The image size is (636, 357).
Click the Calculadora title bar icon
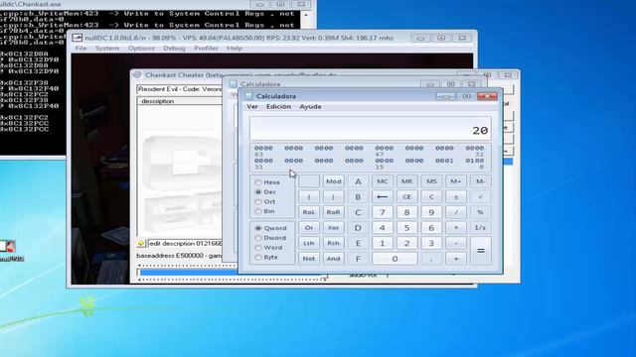(x=248, y=96)
